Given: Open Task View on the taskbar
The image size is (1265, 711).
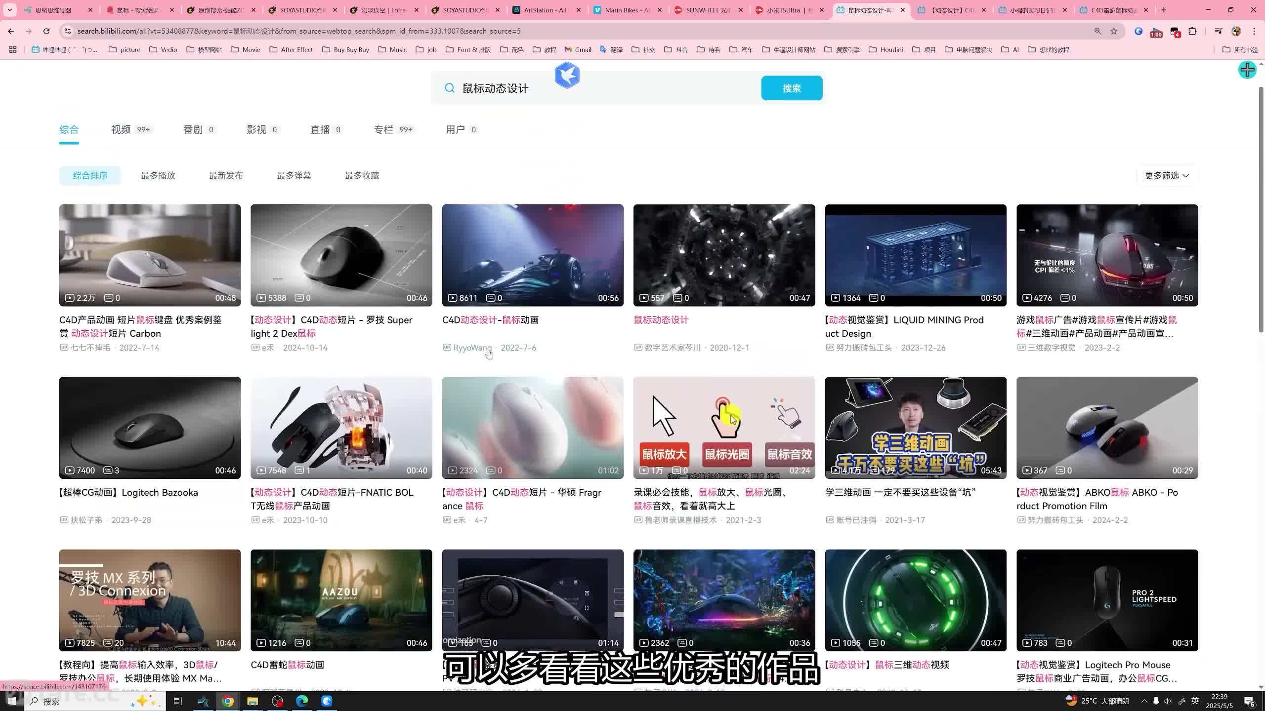Looking at the screenshot, I should [x=178, y=701].
